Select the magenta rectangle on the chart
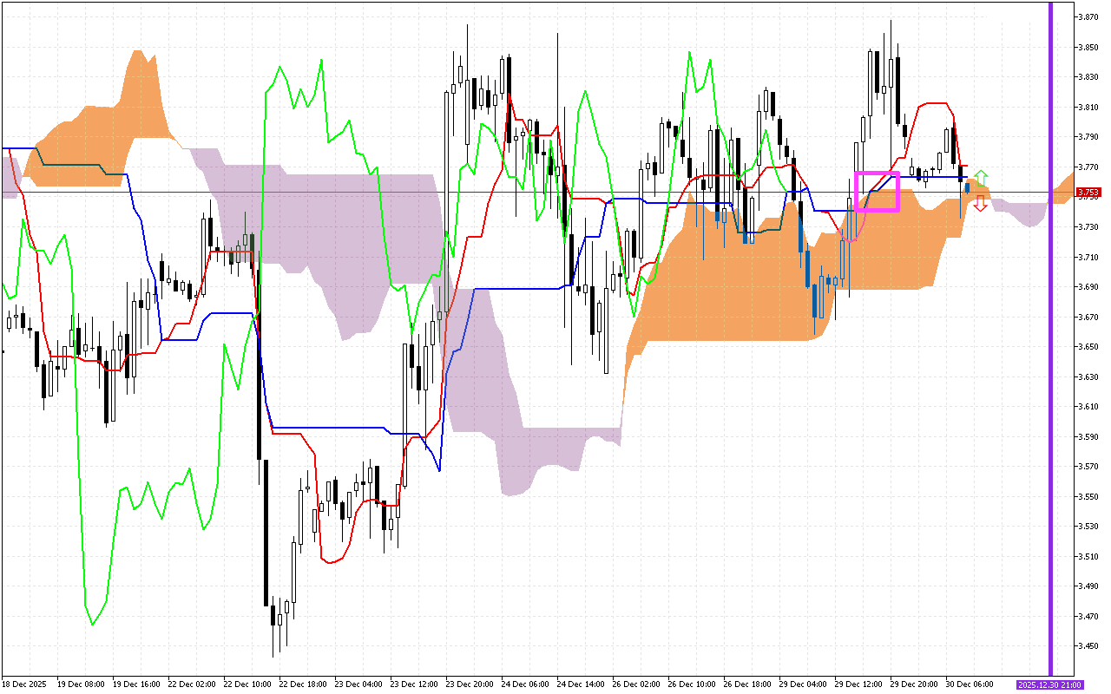 pyautogui.click(x=877, y=192)
